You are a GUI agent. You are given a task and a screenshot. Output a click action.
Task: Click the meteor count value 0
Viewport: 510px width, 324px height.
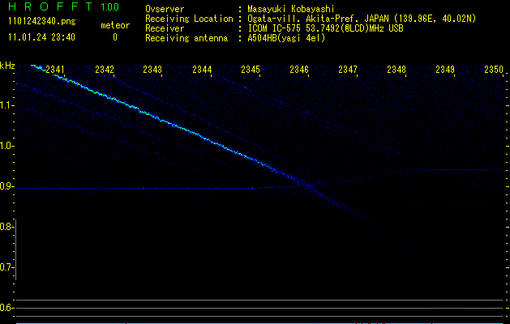(115, 37)
